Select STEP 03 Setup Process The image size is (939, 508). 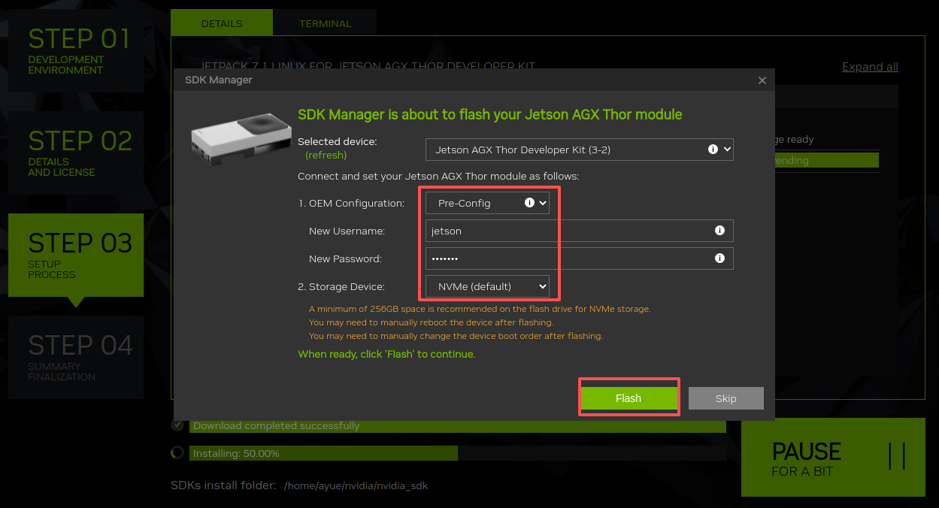[x=76, y=255]
